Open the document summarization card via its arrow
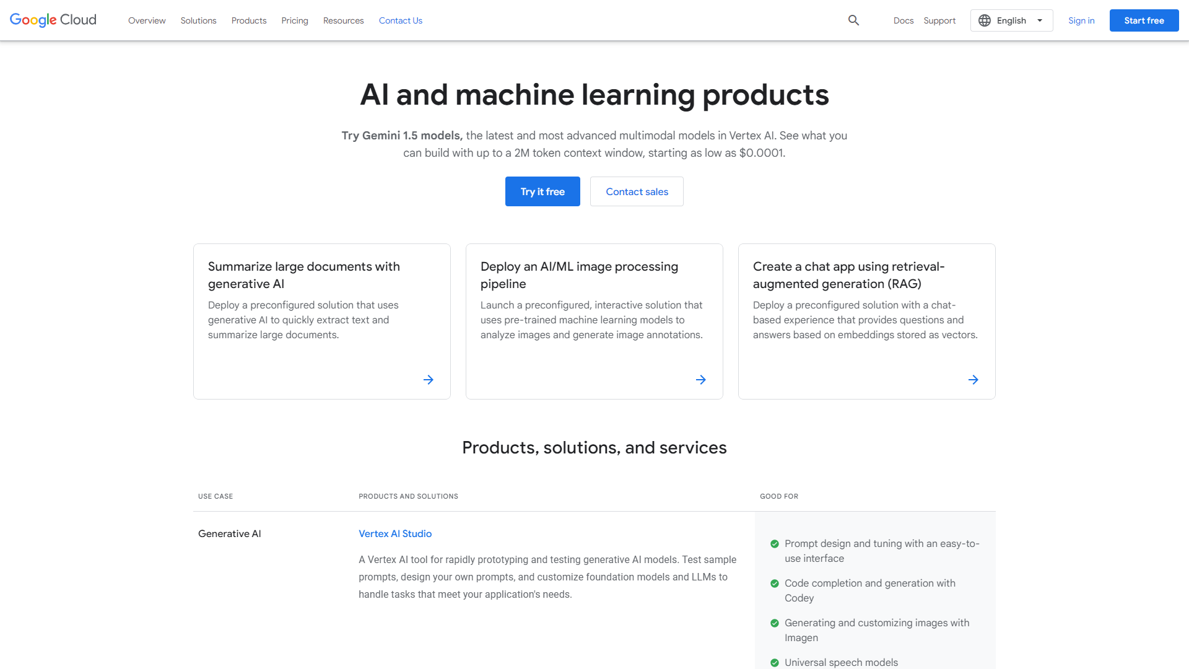 click(429, 379)
